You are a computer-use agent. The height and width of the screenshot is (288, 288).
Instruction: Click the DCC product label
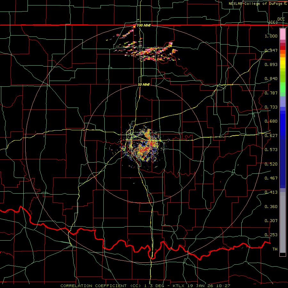(x=281, y=19)
